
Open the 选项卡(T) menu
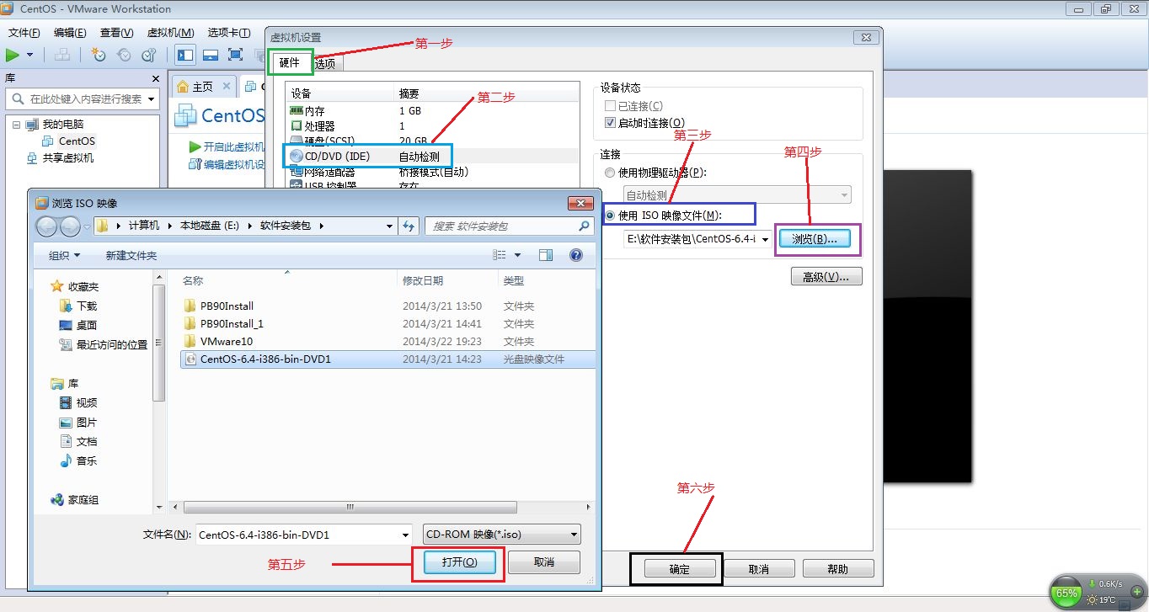tap(228, 33)
